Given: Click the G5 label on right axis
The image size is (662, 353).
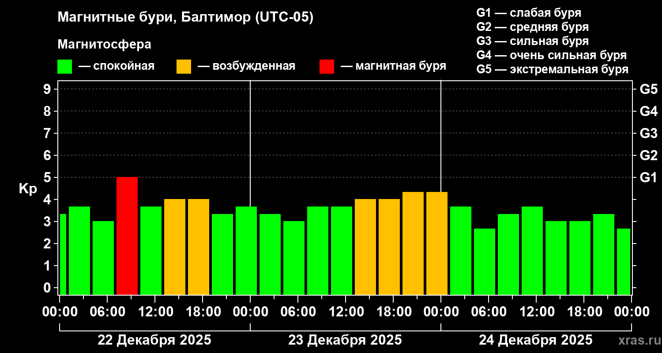Looking at the screenshot, I should click(648, 89).
